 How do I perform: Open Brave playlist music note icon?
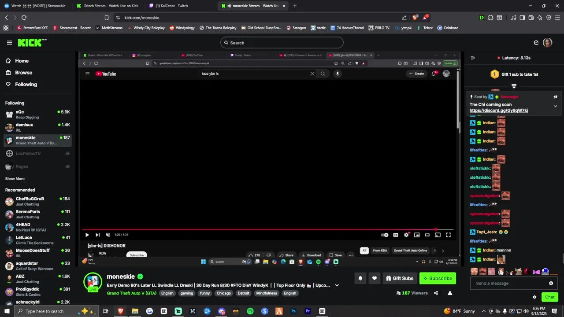(513, 18)
